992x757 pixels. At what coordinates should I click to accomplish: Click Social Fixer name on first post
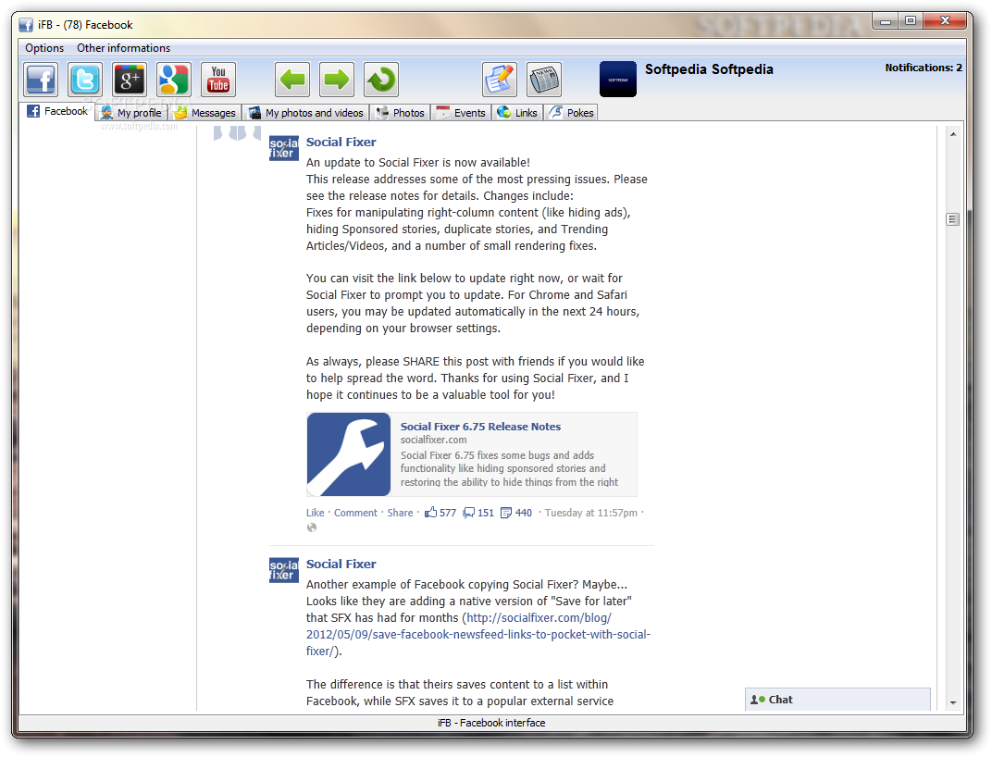tap(341, 143)
